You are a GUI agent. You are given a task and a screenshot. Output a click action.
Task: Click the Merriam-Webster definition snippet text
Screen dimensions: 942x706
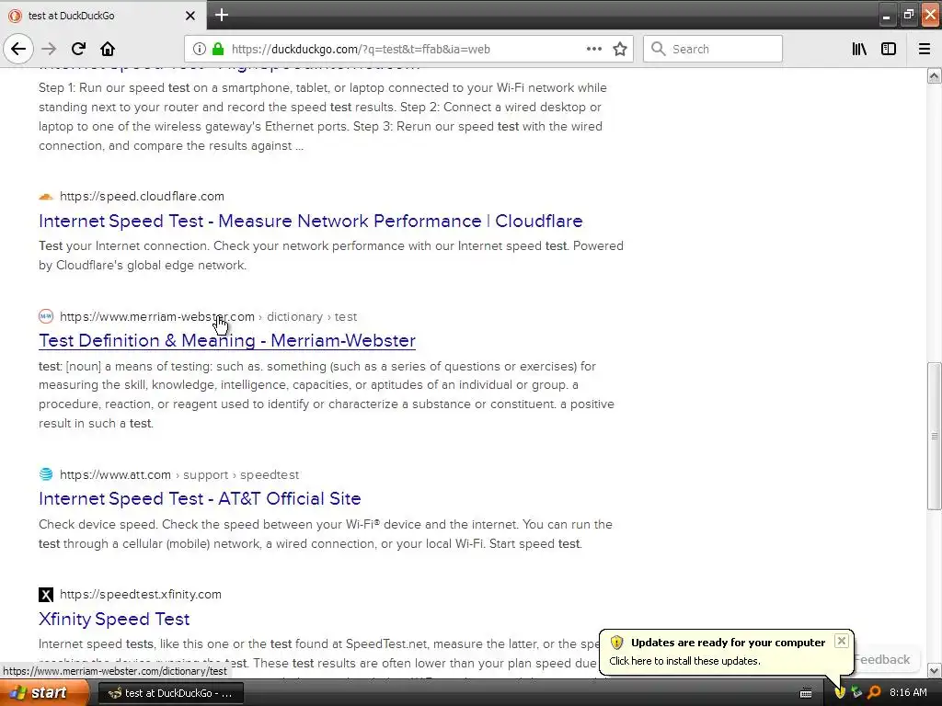[327, 394]
